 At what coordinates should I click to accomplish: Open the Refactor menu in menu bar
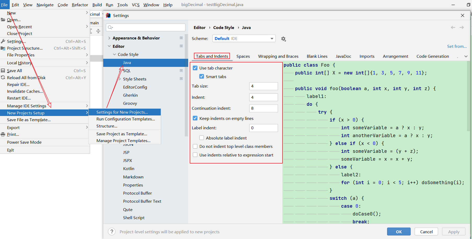tap(80, 5)
